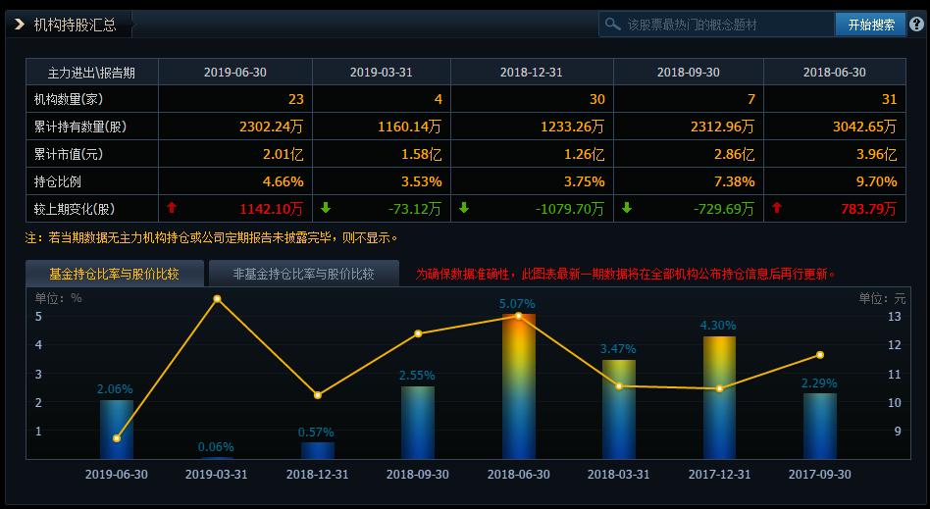Click red up arrow in 2019-06-30 change cell
930x509 pixels.
(172, 208)
